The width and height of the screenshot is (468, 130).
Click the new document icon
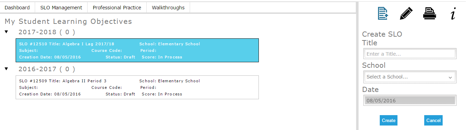coord(383,14)
